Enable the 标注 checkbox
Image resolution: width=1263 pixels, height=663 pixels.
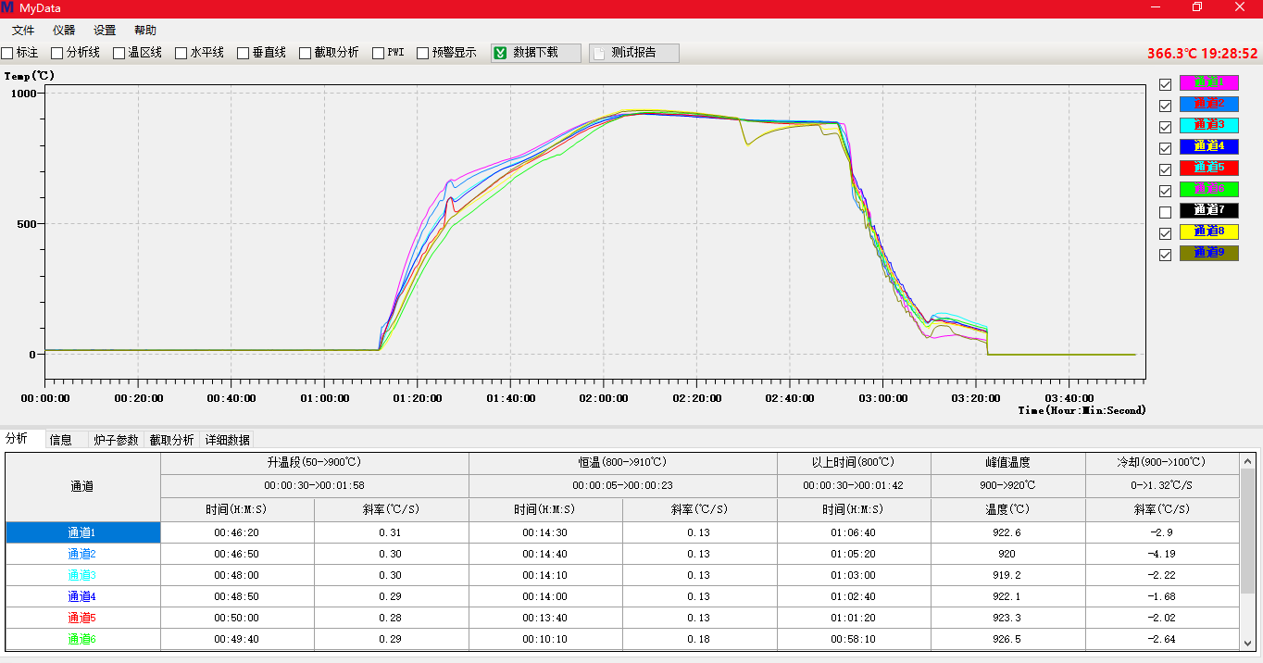coord(7,53)
